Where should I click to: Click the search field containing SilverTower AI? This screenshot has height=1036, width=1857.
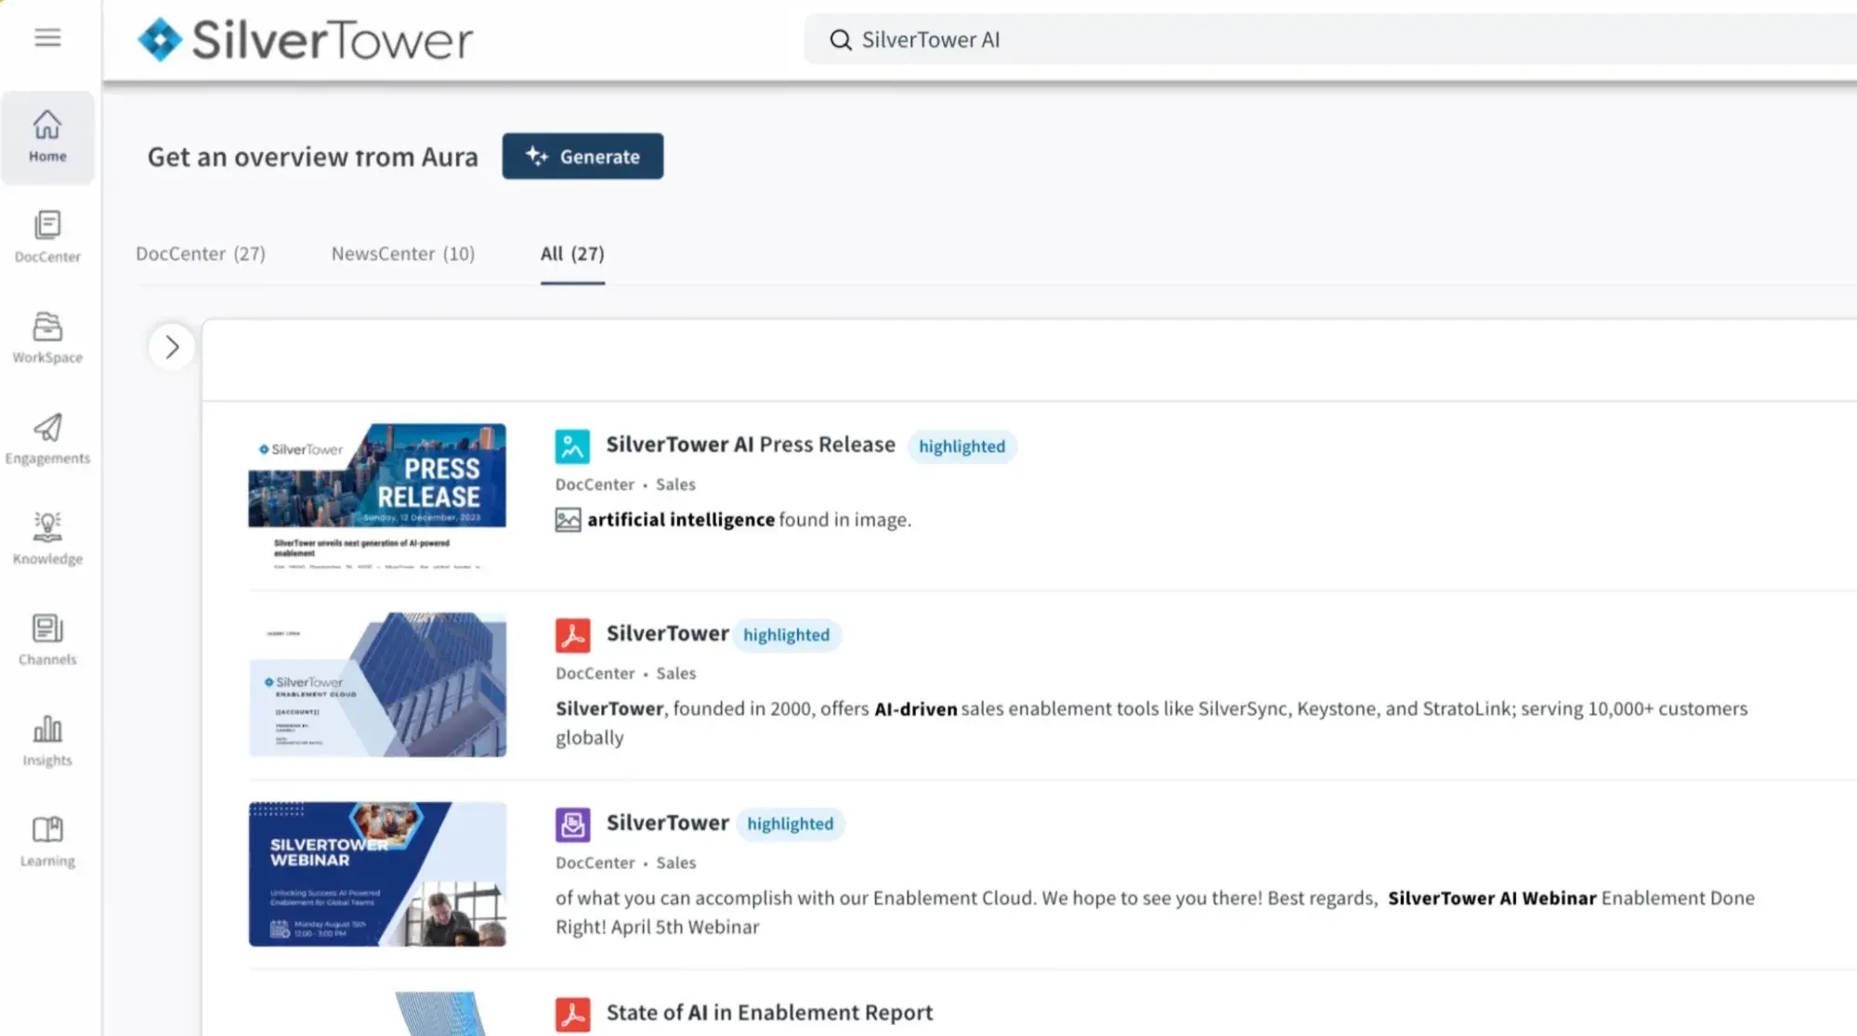pyautogui.click(x=1330, y=40)
